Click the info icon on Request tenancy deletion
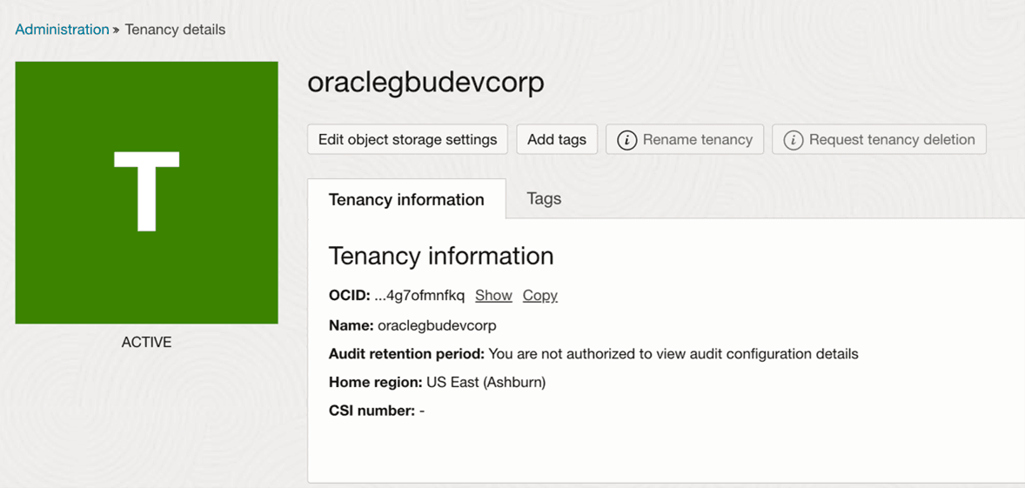The image size is (1025, 488). 793,140
